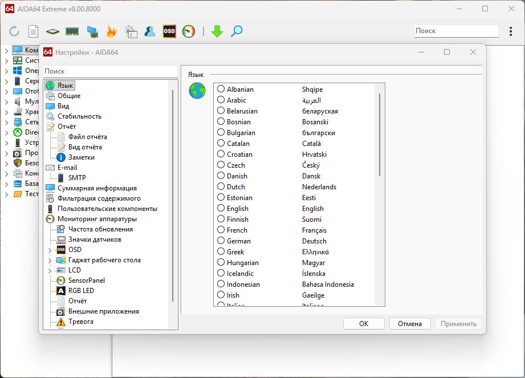Click the Refresh icon in main toolbar

click(14, 31)
